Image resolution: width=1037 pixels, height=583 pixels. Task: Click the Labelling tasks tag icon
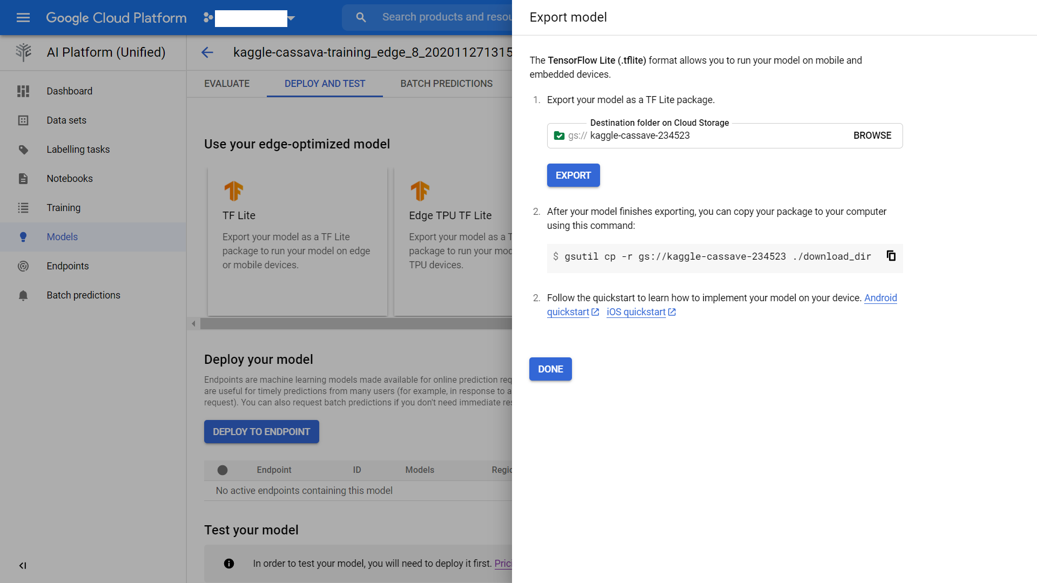23,150
